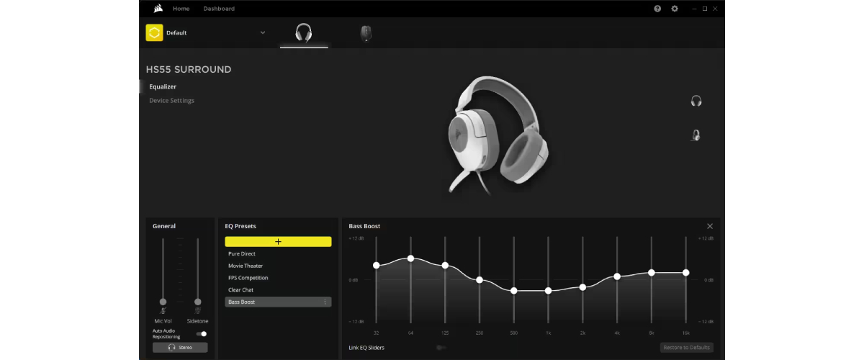Screen dimensions: 864x360
Task: Click the Default profile name text
Action: [x=176, y=33]
